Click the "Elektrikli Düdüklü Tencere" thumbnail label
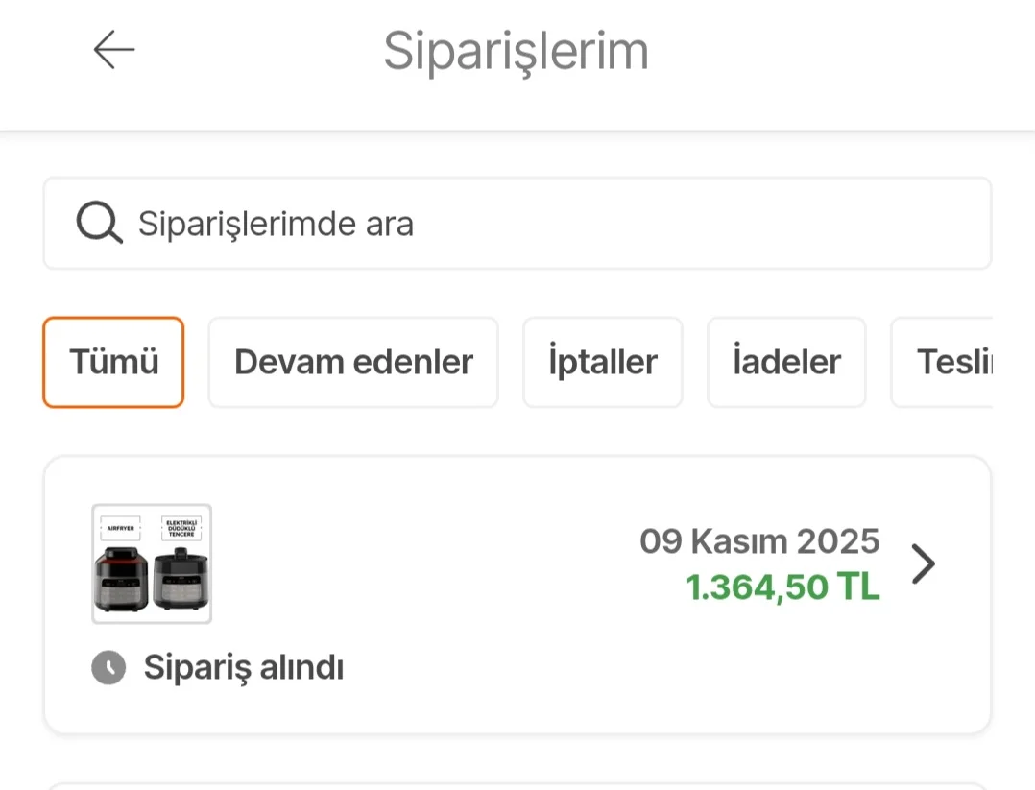This screenshot has height=790, width=1035. pyautogui.click(x=181, y=526)
